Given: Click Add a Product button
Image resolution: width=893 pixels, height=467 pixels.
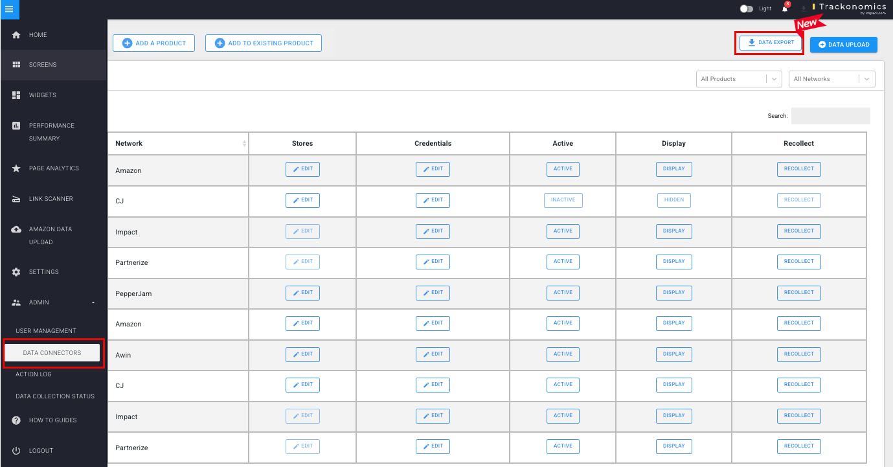Looking at the screenshot, I should (153, 43).
